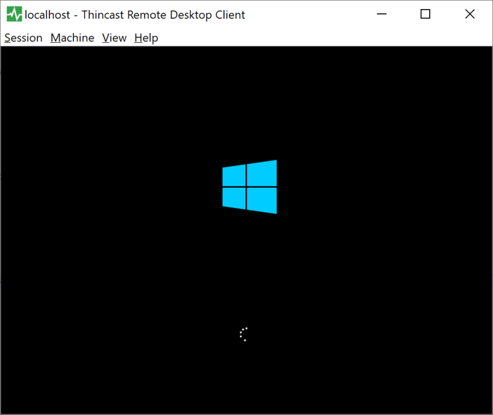The width and height of the screenshot is (493, 415).
Task: Open View menu to adjust display options
Action: (114, 37)
